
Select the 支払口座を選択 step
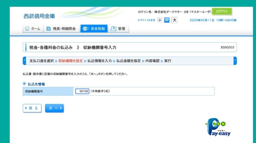(41, 61)
